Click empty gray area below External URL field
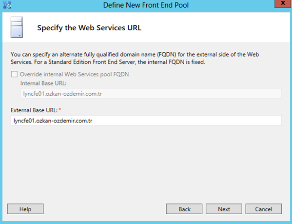Screen dimensions: 292x224 (x=146, y=162)
